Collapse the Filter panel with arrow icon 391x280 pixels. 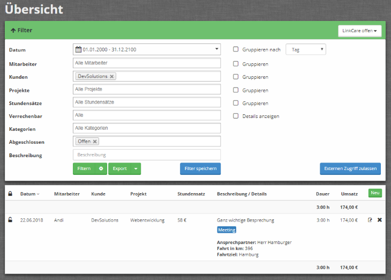point(13,31)
